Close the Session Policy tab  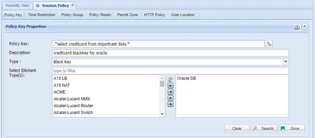tap(73, 5)
